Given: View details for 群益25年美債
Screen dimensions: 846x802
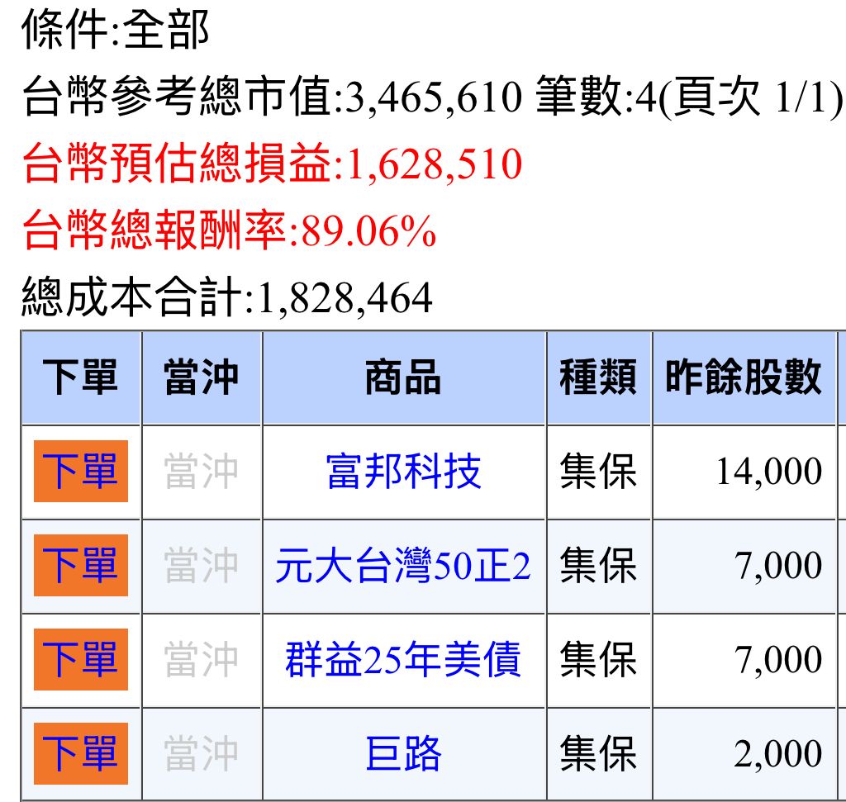Looking at the screenshot, I should [x=403, y=660].
